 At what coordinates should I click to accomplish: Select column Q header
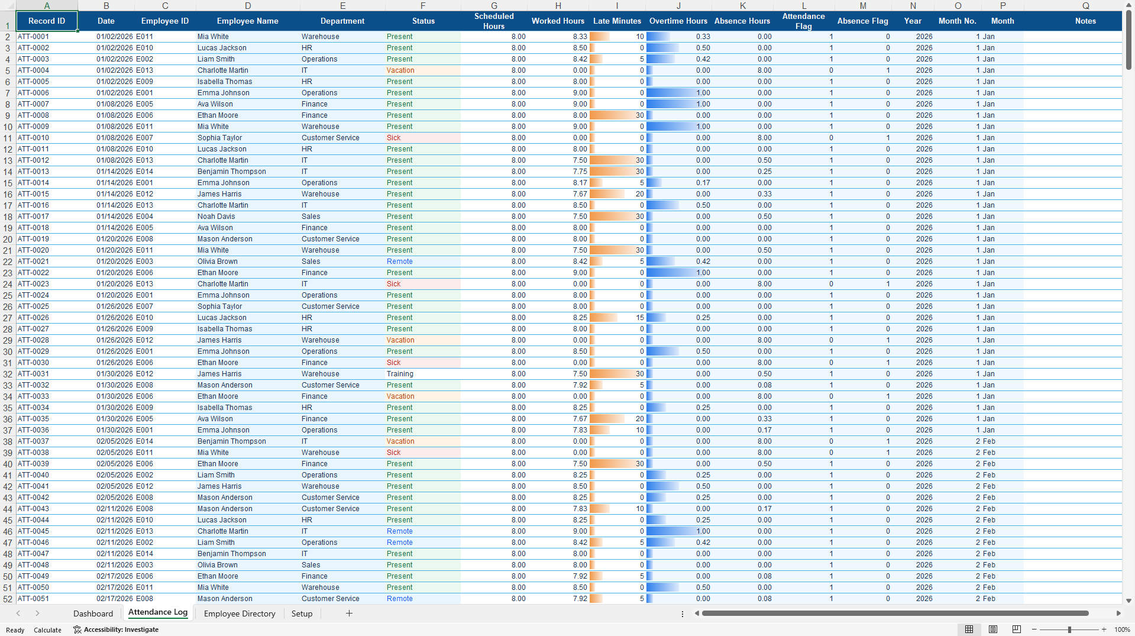pos(1085,5)
